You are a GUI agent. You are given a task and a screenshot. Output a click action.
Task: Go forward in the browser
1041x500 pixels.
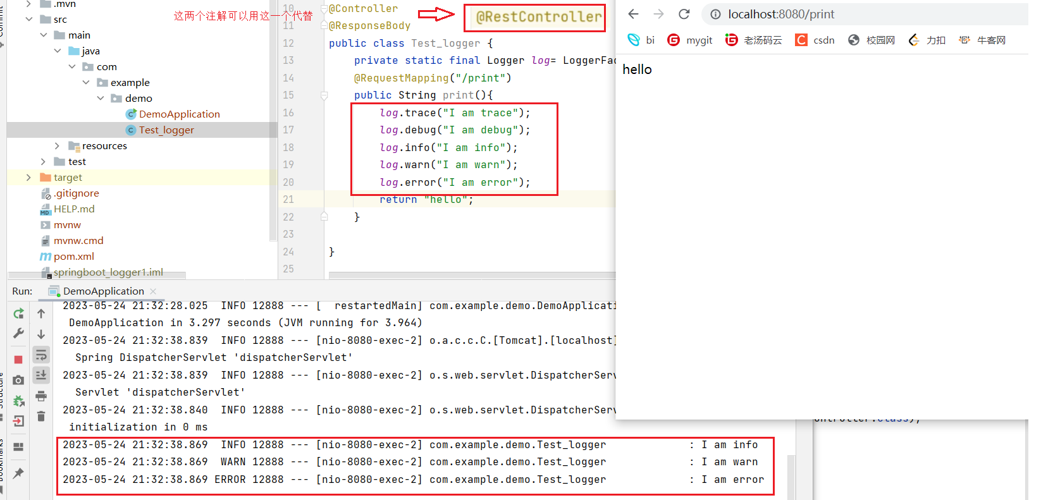point(658,14)
